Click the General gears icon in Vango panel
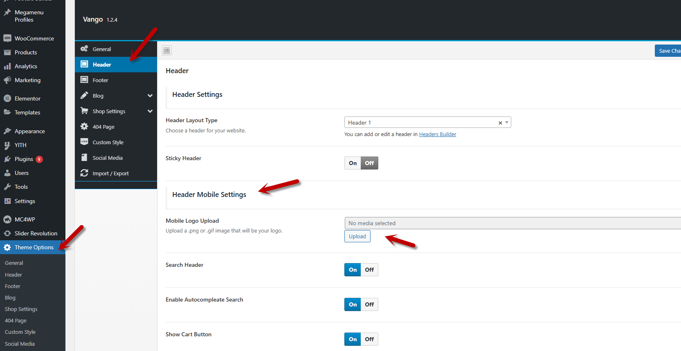Image resolution: width=681 pixels, height=351 pixels. point(84,49)
